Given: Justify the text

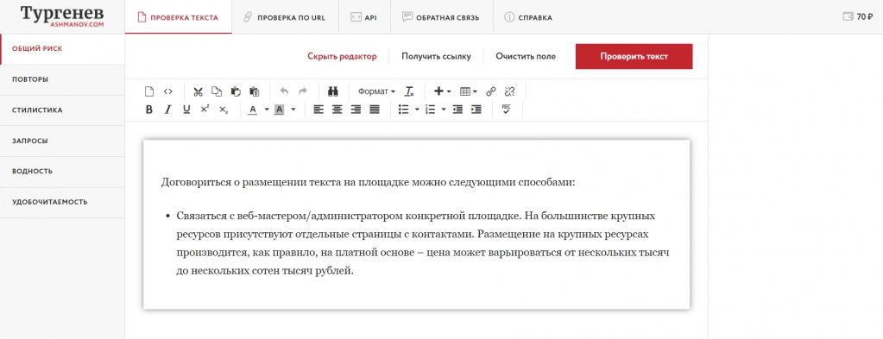Looking at the screenshot, I should click(375, 110).
